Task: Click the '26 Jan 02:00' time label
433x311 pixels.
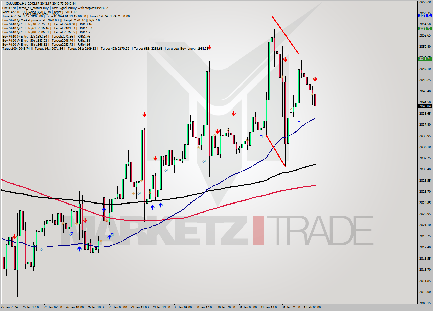Action: (x=53, y=307)
